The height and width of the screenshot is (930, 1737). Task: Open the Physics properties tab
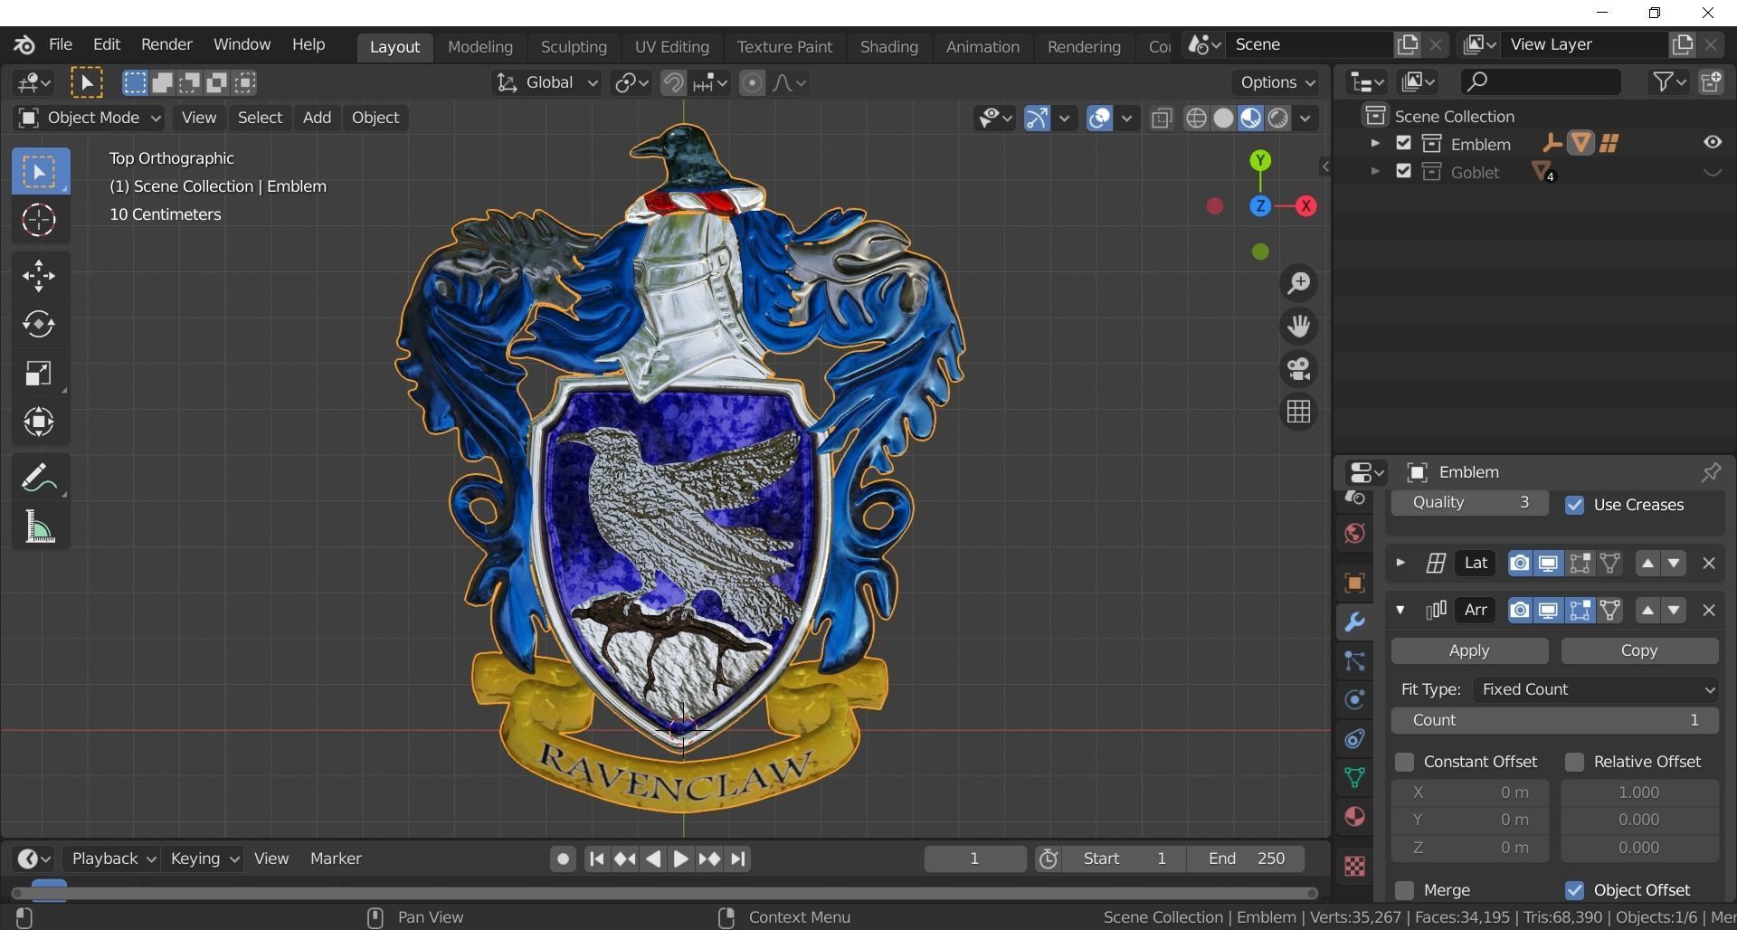click(1354, 699)
